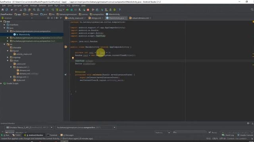Click Hide icon in Project panel header
The height and width of the screenshot is (142, 254).
(x=61, y=18)
